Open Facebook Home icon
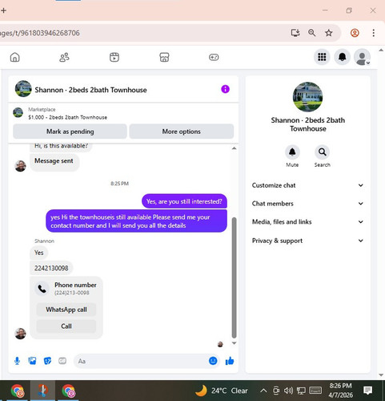385x401 pixels. 15,57
